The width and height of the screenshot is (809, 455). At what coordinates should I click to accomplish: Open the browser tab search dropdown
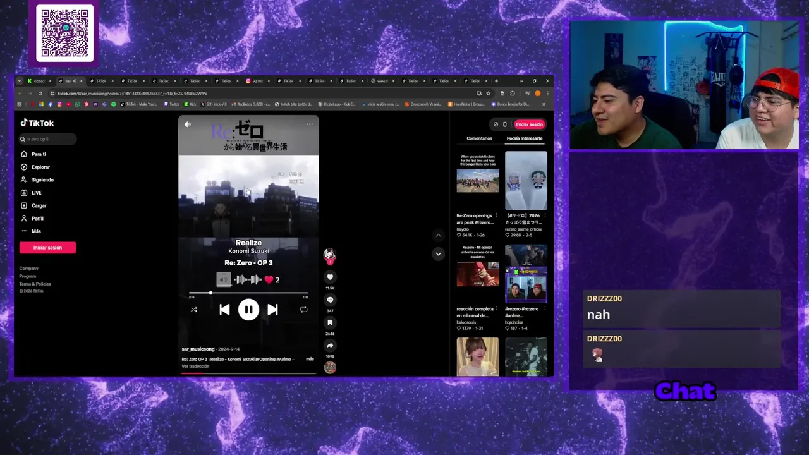click(20, 81)
